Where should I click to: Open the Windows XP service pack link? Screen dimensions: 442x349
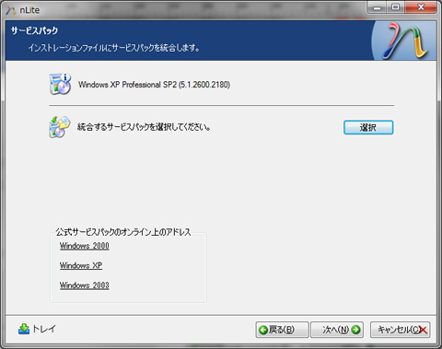[x=81, y=265]
